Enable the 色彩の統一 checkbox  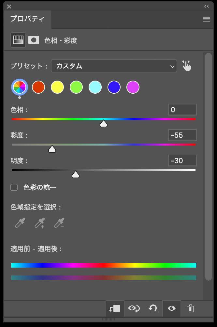tap(14, 187)
